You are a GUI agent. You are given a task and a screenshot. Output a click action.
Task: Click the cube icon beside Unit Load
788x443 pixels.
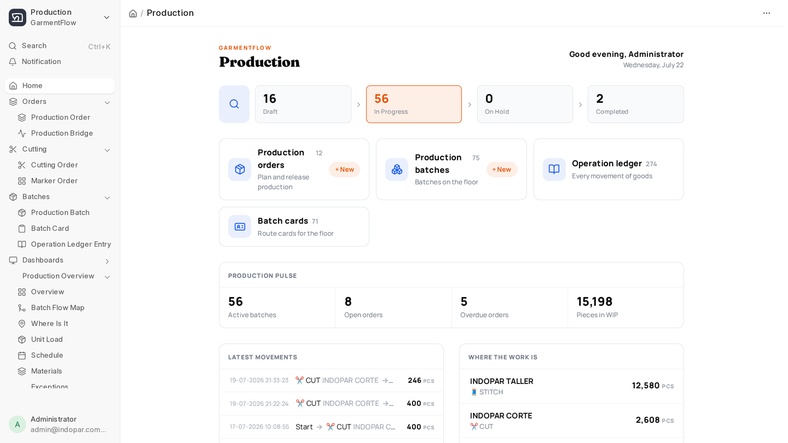tap(22, 340)
